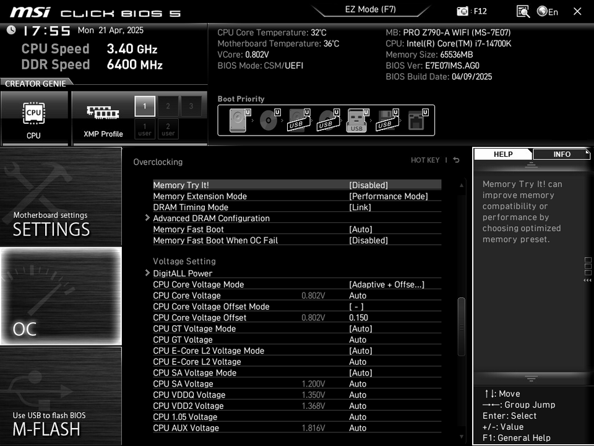Select the hard disk boot priority icon
This screenshot has width=594, height=446.
[x=240, y=120]
